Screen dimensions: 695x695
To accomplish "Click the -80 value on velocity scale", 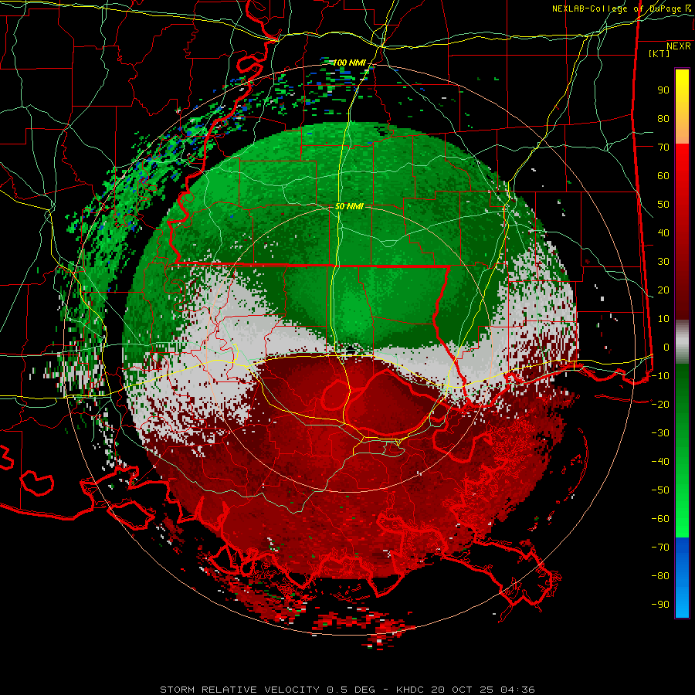I will coord(660,576).
